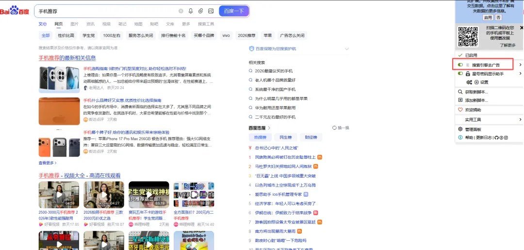Click the 否 button in popup
The image size is (524, 250).
(x=498, y=18)
